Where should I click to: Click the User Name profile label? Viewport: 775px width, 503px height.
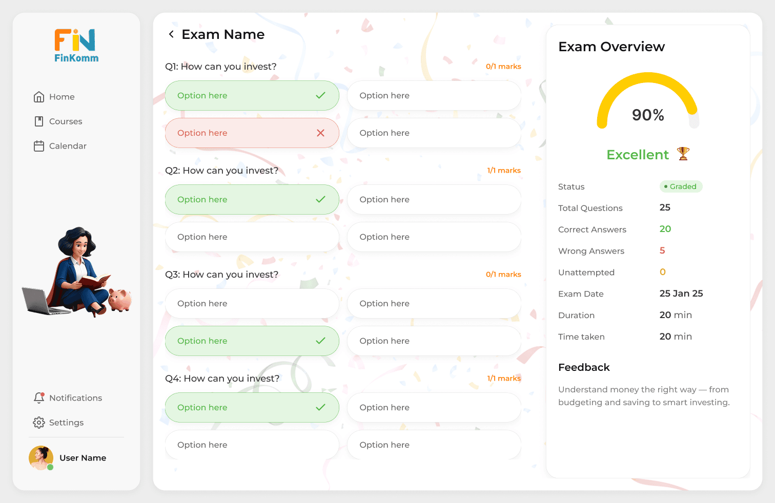83,458
